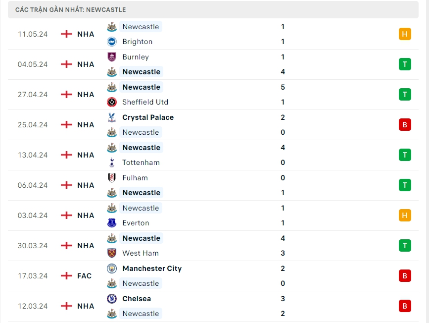Click the England flag on the 12.03.24 row

[66, 306]
